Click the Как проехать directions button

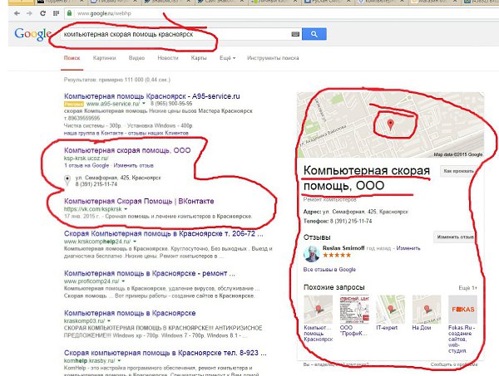point(458,171)
